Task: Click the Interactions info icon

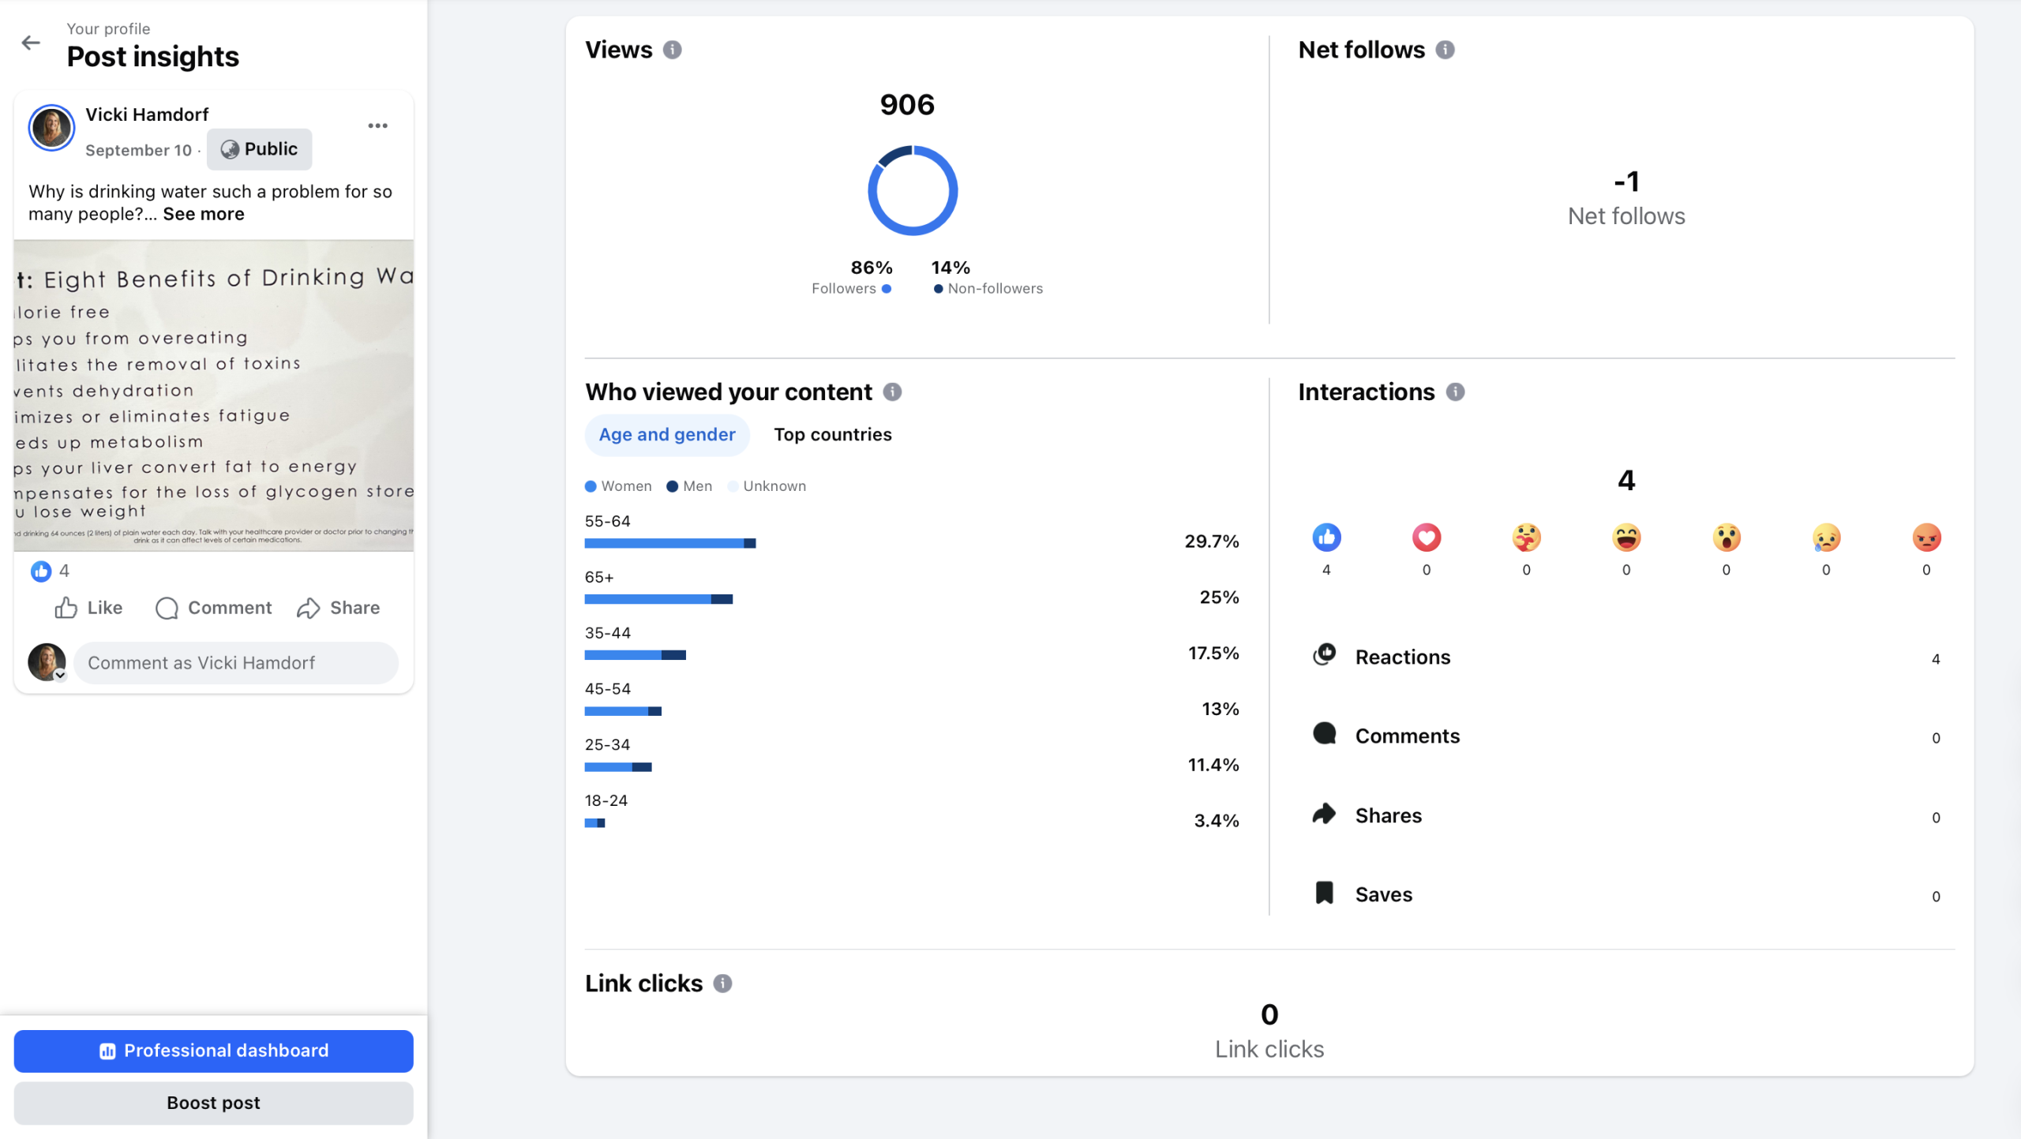Action: (1455, 392)
